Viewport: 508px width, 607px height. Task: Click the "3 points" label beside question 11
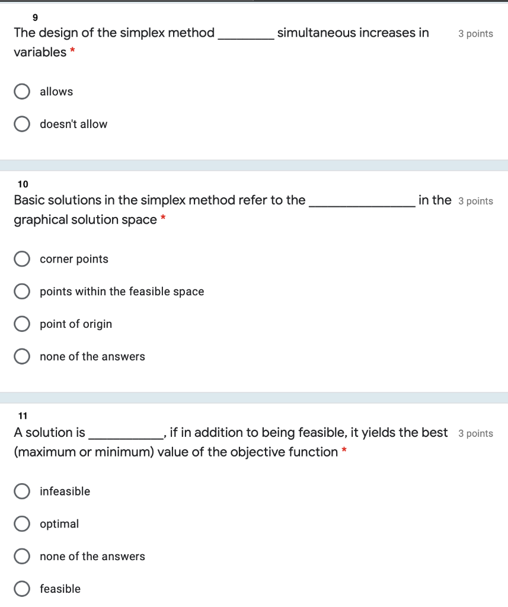475,433
